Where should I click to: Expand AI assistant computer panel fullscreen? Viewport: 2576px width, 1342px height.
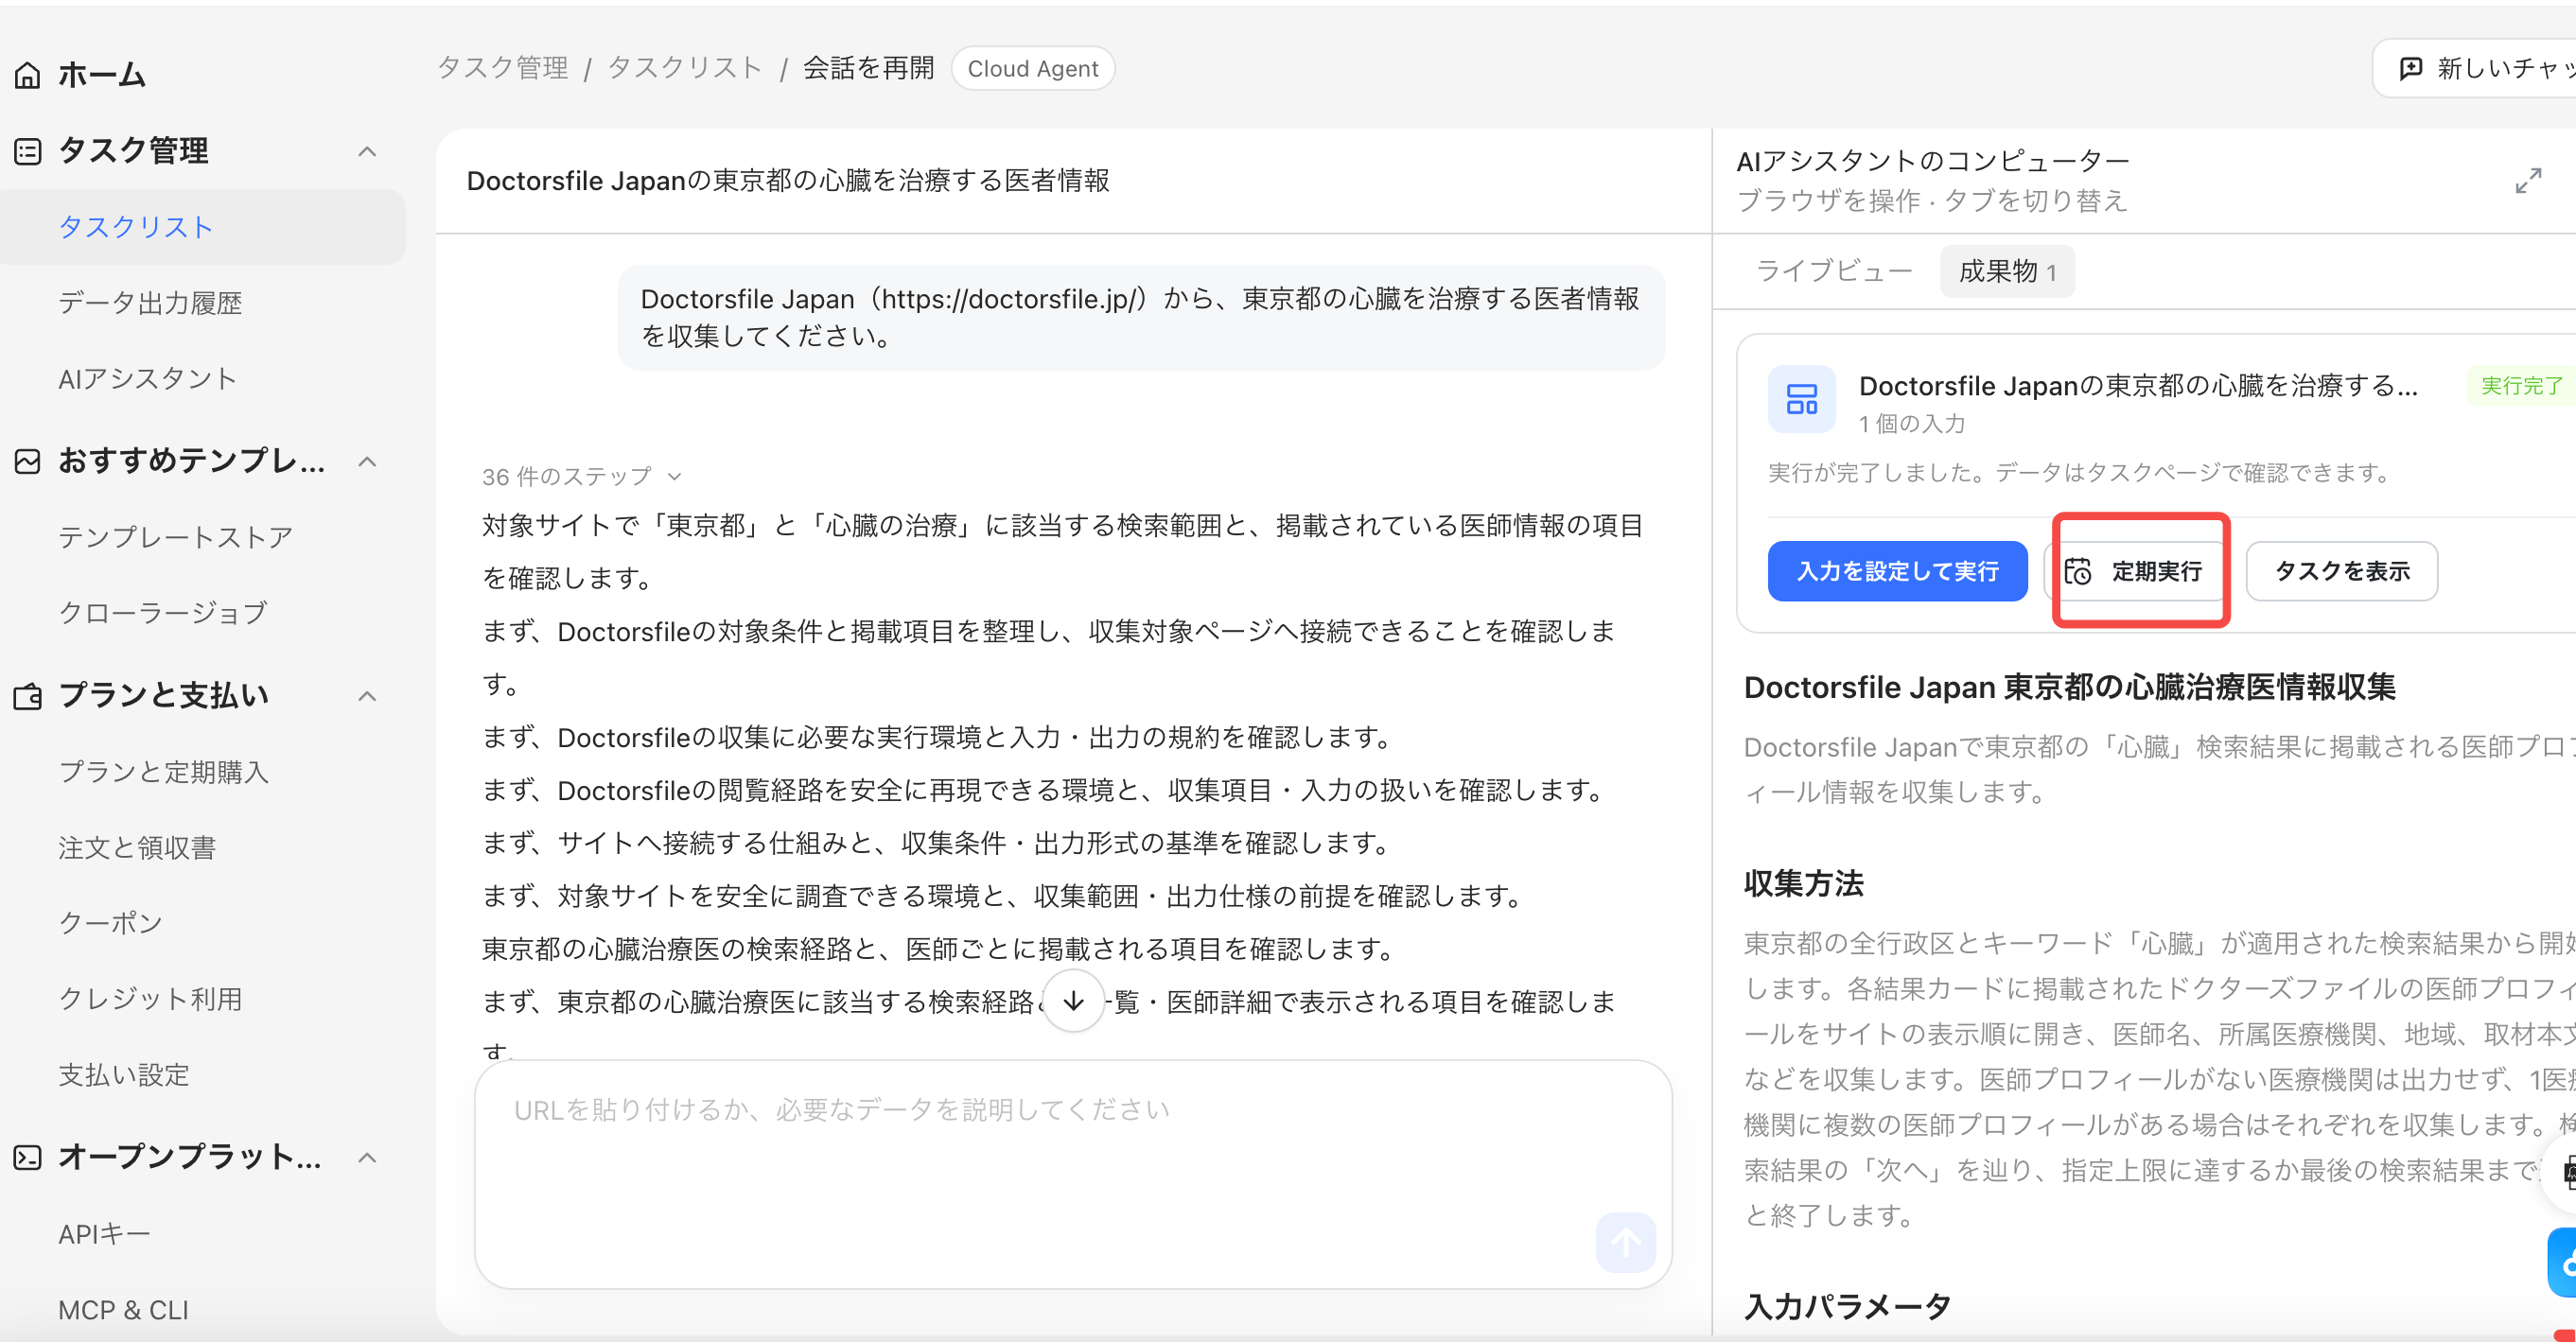(x=2528, y=181)
